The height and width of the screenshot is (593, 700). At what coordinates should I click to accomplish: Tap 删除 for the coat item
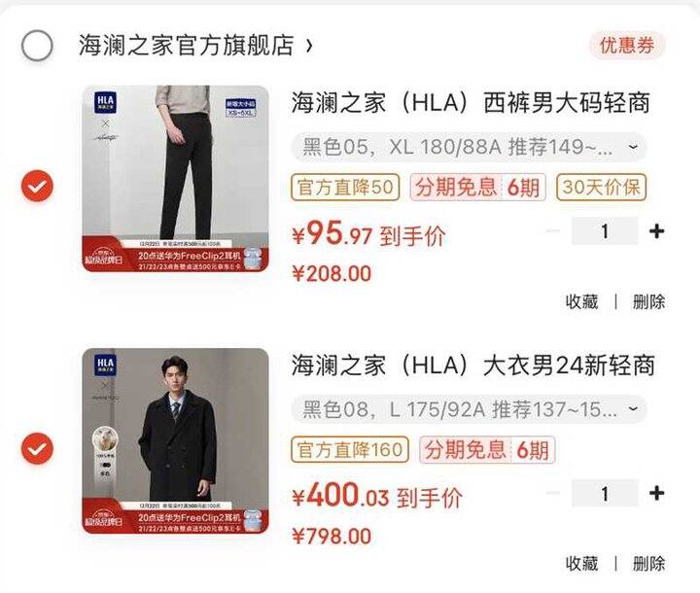[648, 564]
